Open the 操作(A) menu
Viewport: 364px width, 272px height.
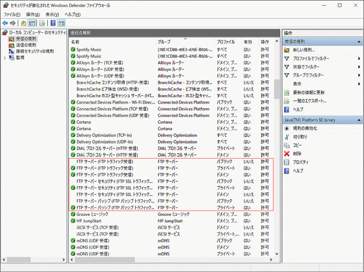33,15
